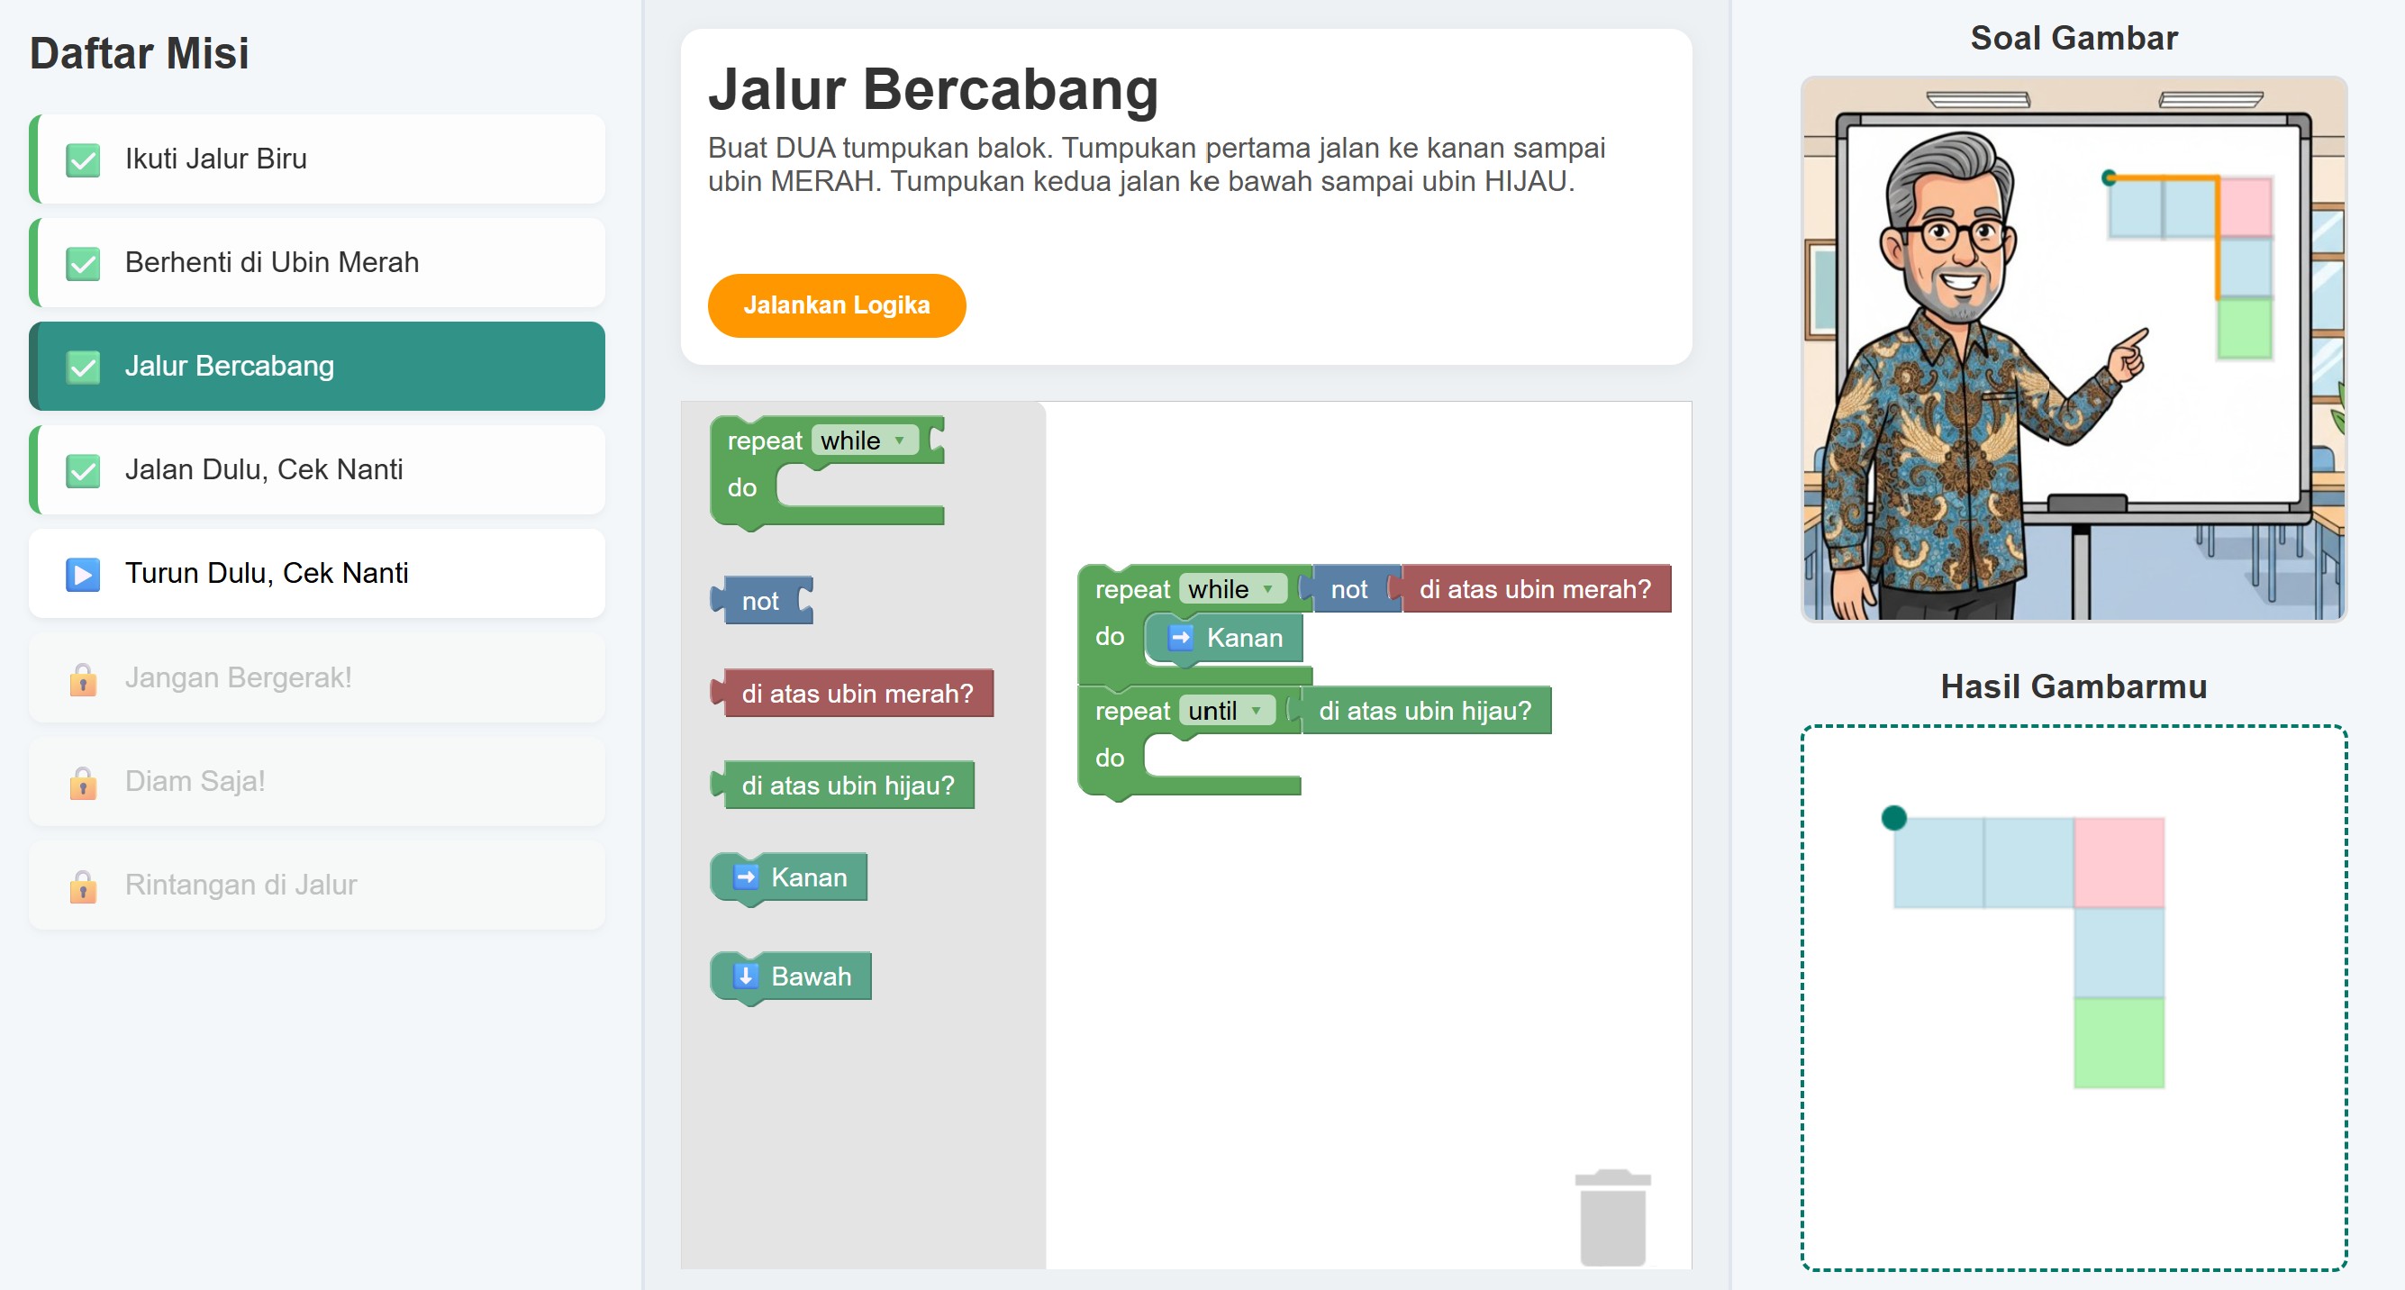Image resolution: width=2405 pixels, height=1290 pixels.
Task: Switch to the Turun Dulu, Cek Nanti mission
Action: click(317, 573)
